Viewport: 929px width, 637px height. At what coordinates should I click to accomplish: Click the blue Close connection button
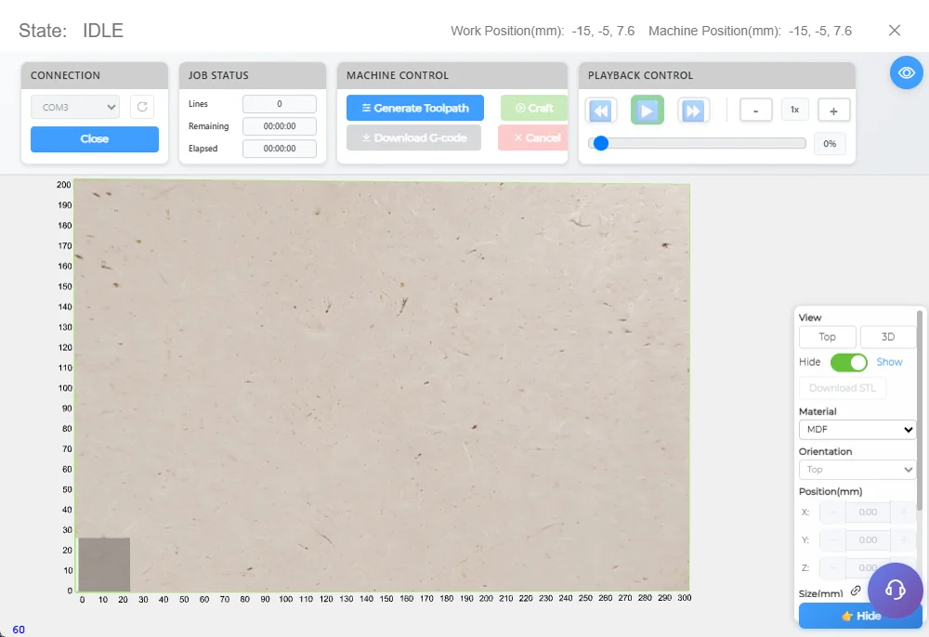[95, 139]
